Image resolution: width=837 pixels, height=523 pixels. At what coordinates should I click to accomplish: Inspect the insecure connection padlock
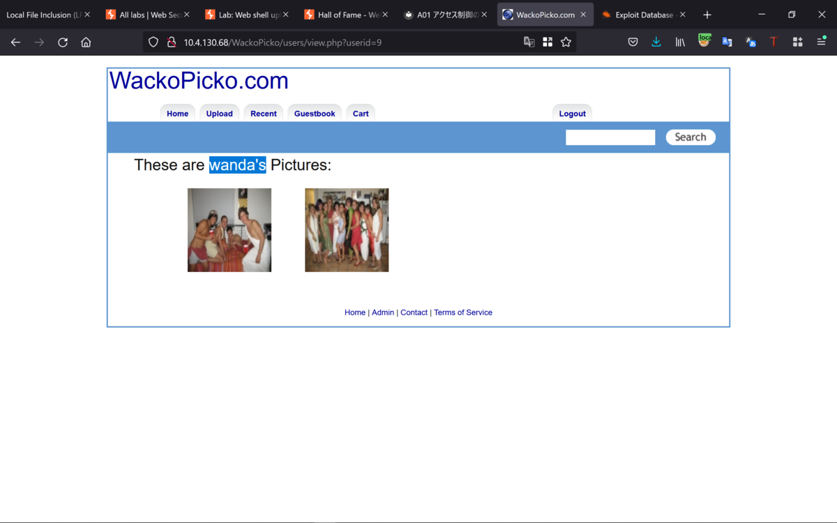171,42
